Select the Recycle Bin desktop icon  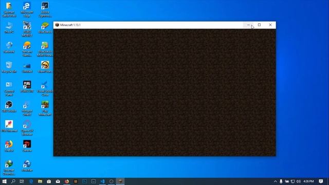point(9,67)
